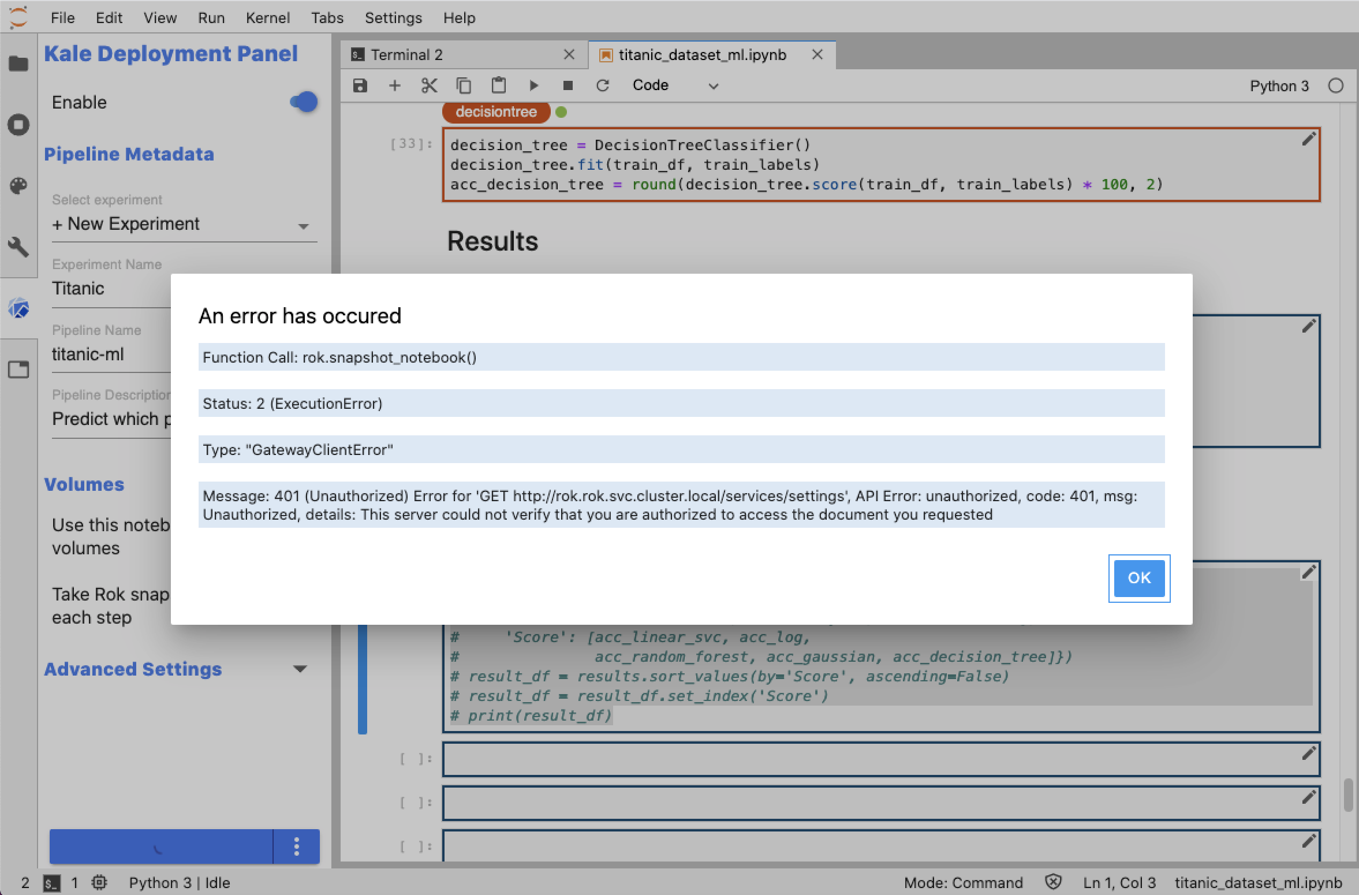Click the kernel status circle indicator

pos(1336,86)
